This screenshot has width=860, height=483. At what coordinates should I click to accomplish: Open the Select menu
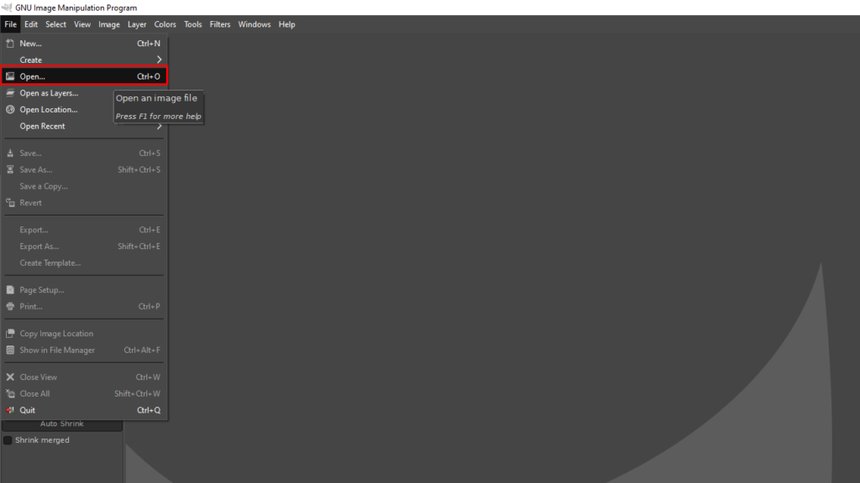point(55,24)
